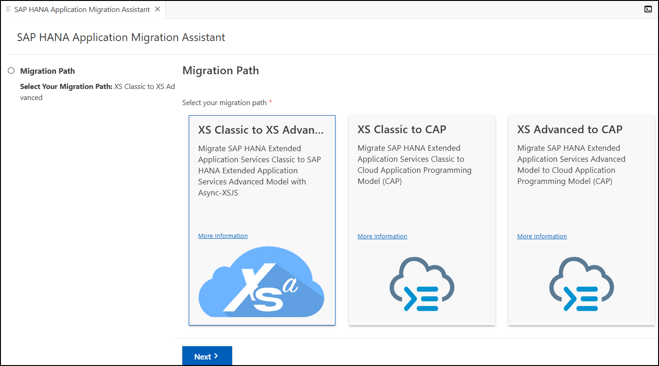Click the CAP cloud icon in XS Advanced to CAP card
This screenshot has width=659, height=366.
click(581, 284)
